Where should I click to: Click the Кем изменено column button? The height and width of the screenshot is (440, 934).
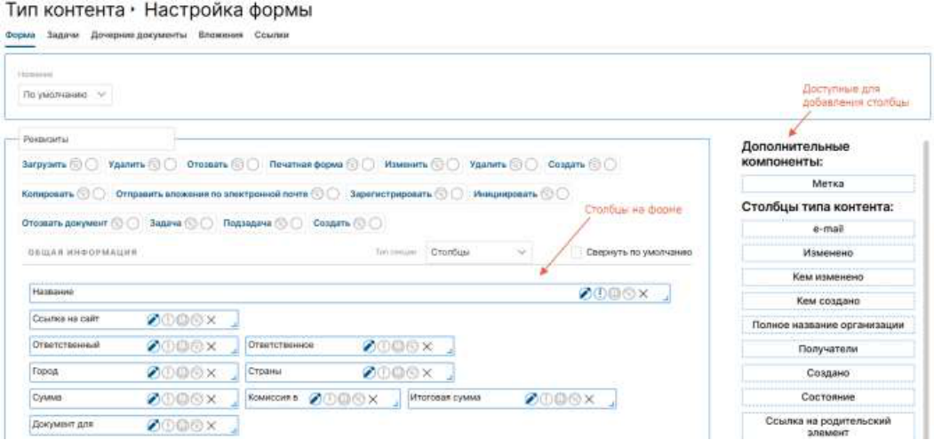(828, 277)
